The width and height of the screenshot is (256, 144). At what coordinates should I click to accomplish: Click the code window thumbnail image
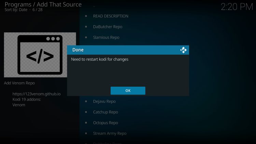pyautogui.click(x=40, y=55)
